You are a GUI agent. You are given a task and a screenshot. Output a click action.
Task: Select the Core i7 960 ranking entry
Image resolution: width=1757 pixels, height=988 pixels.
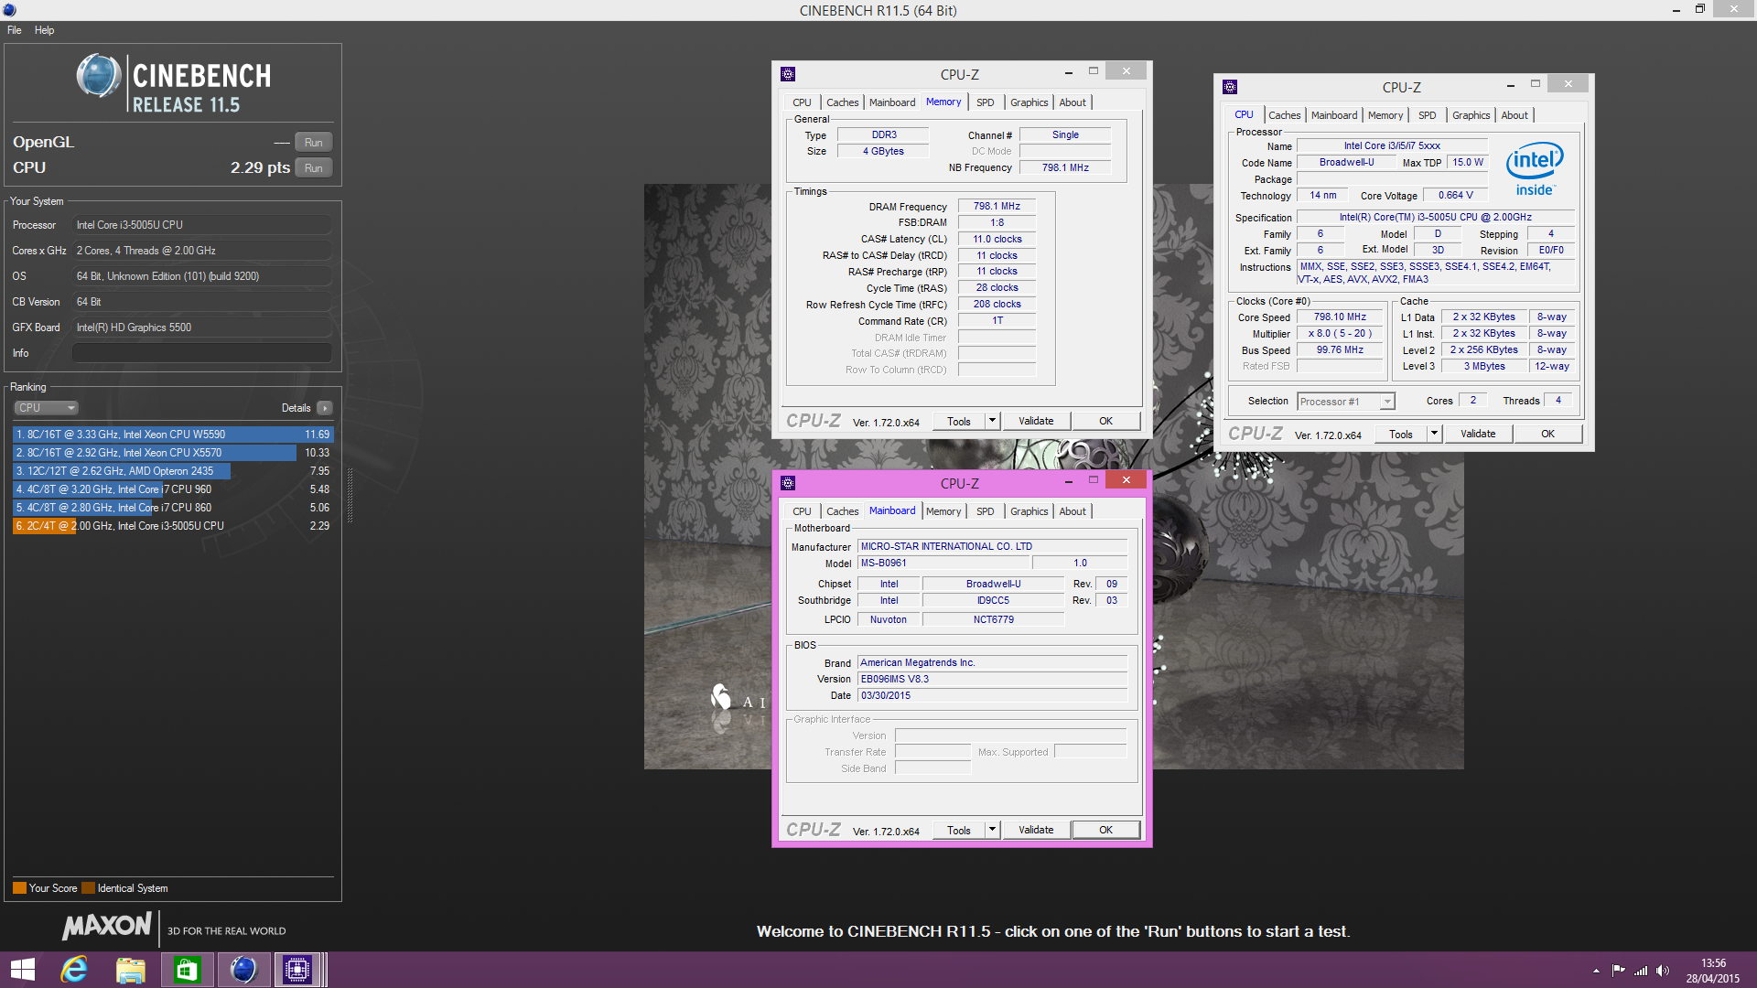(x=173, y=489)
